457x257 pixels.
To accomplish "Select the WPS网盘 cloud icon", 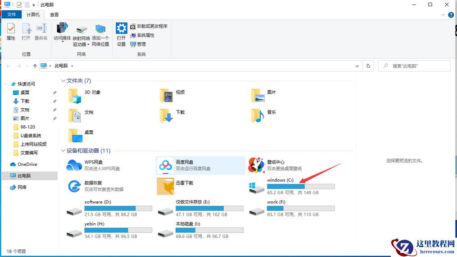I will (x=74, y=165).
